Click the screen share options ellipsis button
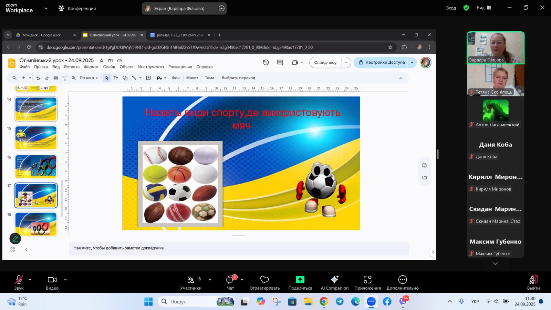Image resolution: width=551 pixels, height=310 pixels. tap(221, 8)
